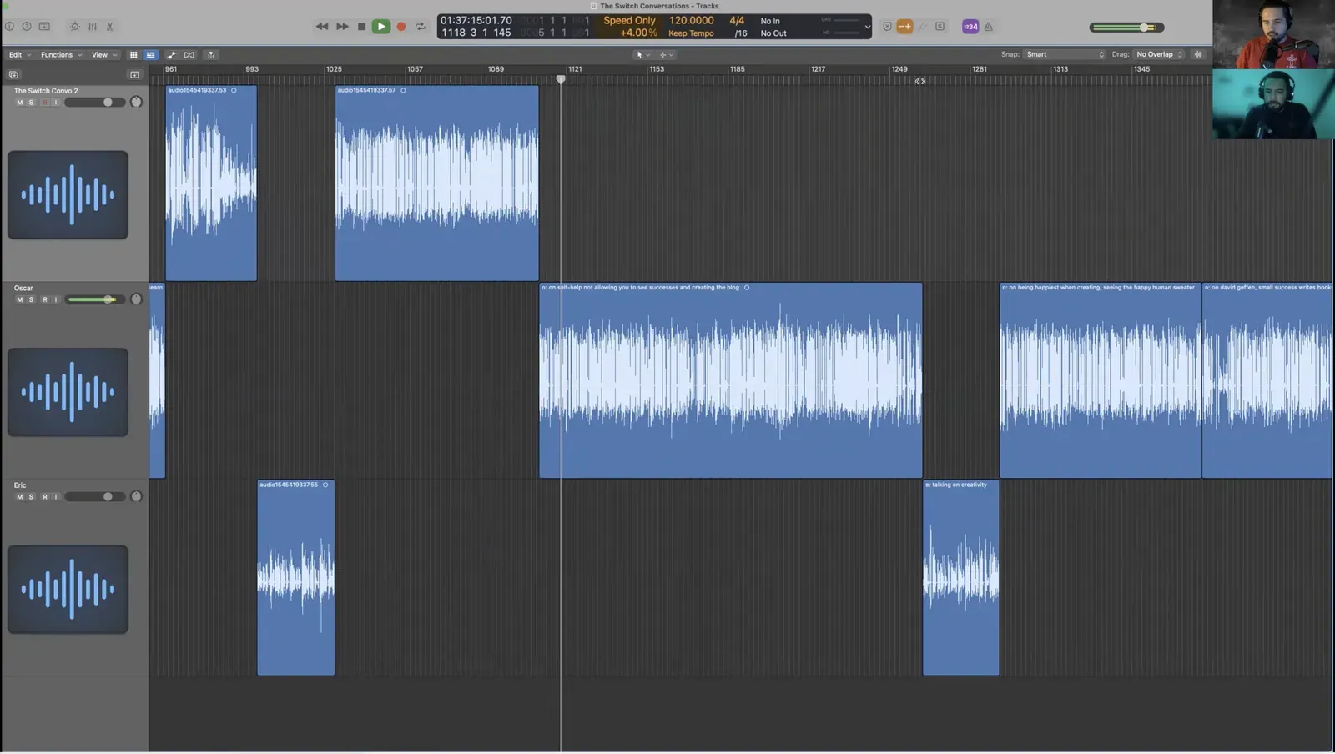The height and width of the screenshot is (754, 1335).
Task: Mute the Oscar track
Action: pos(20,299)
